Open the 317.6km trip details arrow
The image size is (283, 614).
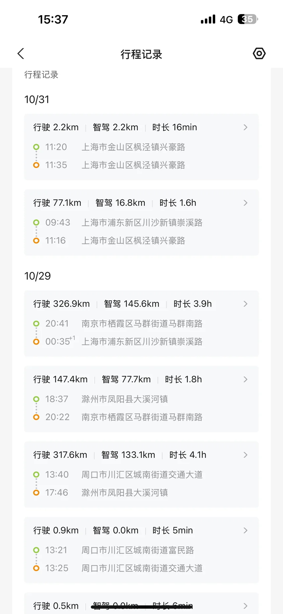[x=245, y=455]
